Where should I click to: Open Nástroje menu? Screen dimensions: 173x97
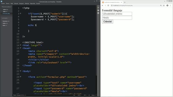coord(27,4)
